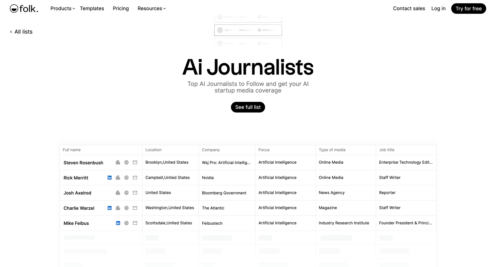This screenshot has width=496, height=267.
Task: Click Josh Axelrod's company building icon
Action: click(118, 193)
